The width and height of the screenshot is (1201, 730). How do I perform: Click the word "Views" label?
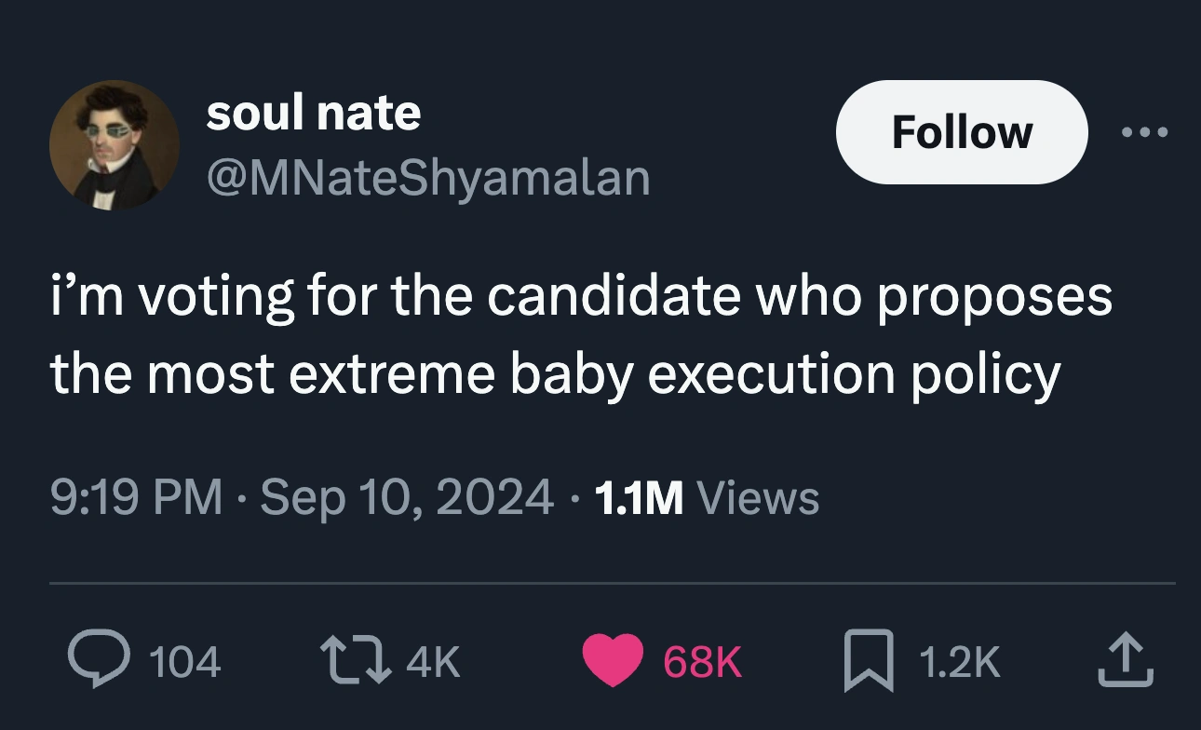758,497
